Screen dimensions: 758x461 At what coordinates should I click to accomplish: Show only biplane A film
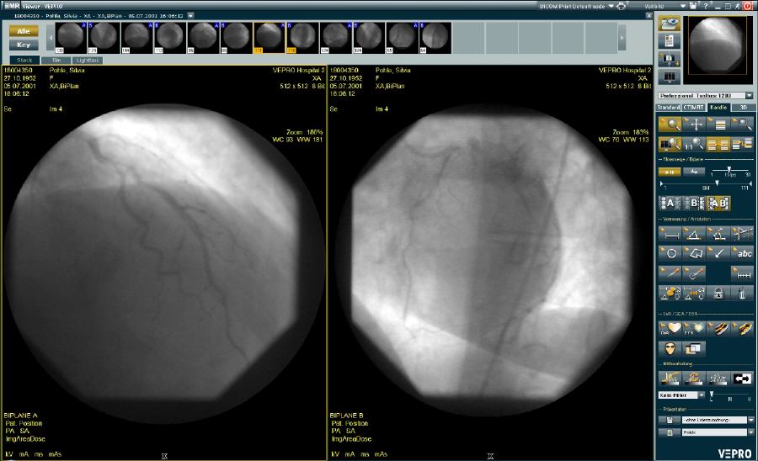670,204
